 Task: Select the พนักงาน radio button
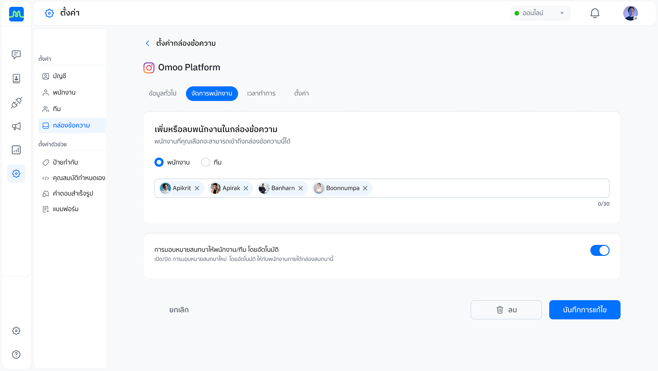point(159,162)
